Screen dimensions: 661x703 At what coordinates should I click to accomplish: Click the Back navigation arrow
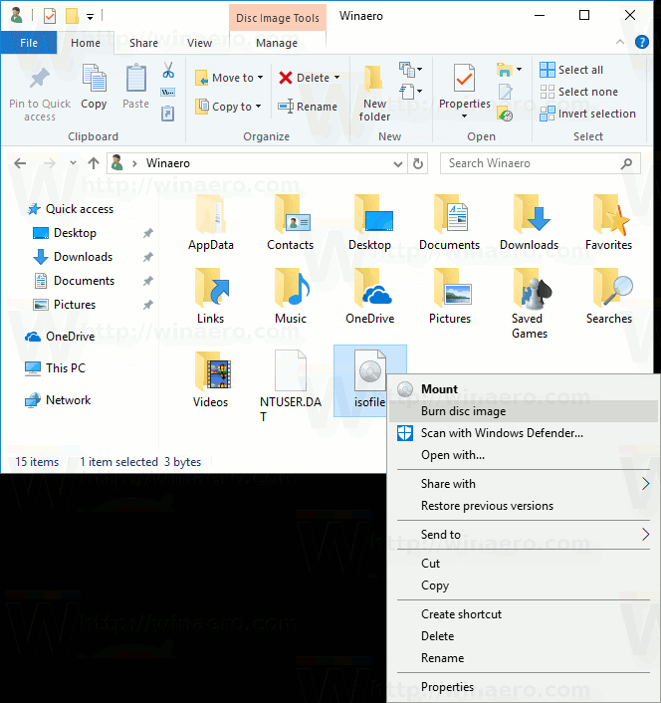click(20, 163)
